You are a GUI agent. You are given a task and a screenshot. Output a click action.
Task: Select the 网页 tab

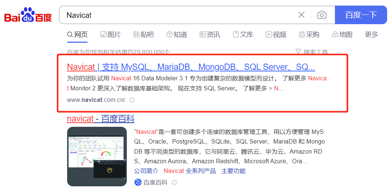78,34
